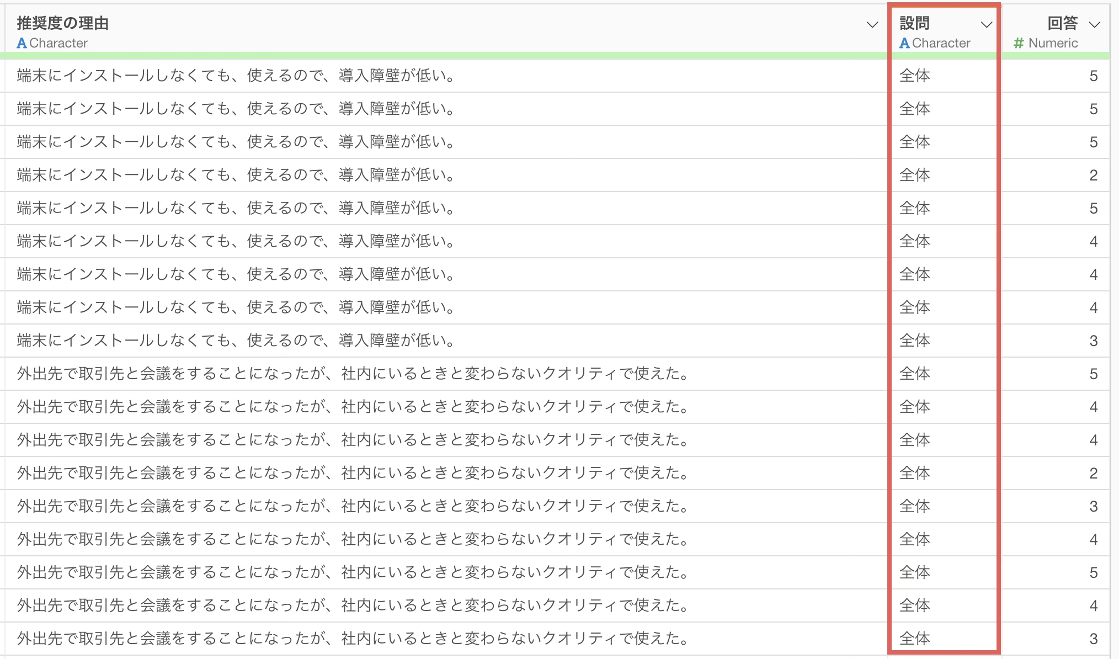Image resolution: width=1119 pixels, height=659 pixels.
Task: Open the 回答 column dropdown arrow
Action: 1094,25
